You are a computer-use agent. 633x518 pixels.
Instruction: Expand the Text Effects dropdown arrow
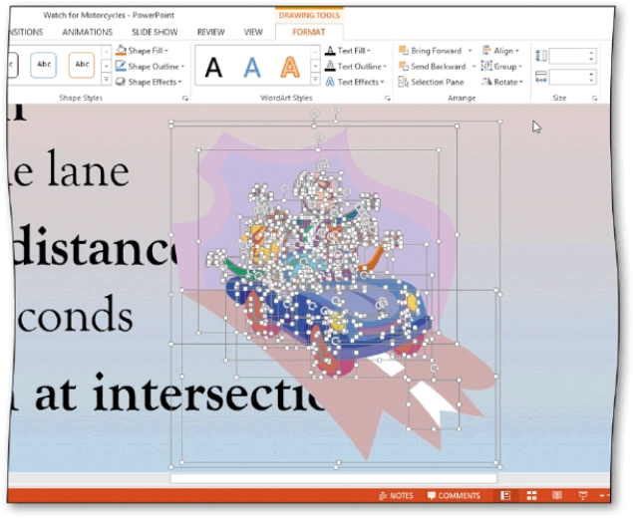point(382,82)
